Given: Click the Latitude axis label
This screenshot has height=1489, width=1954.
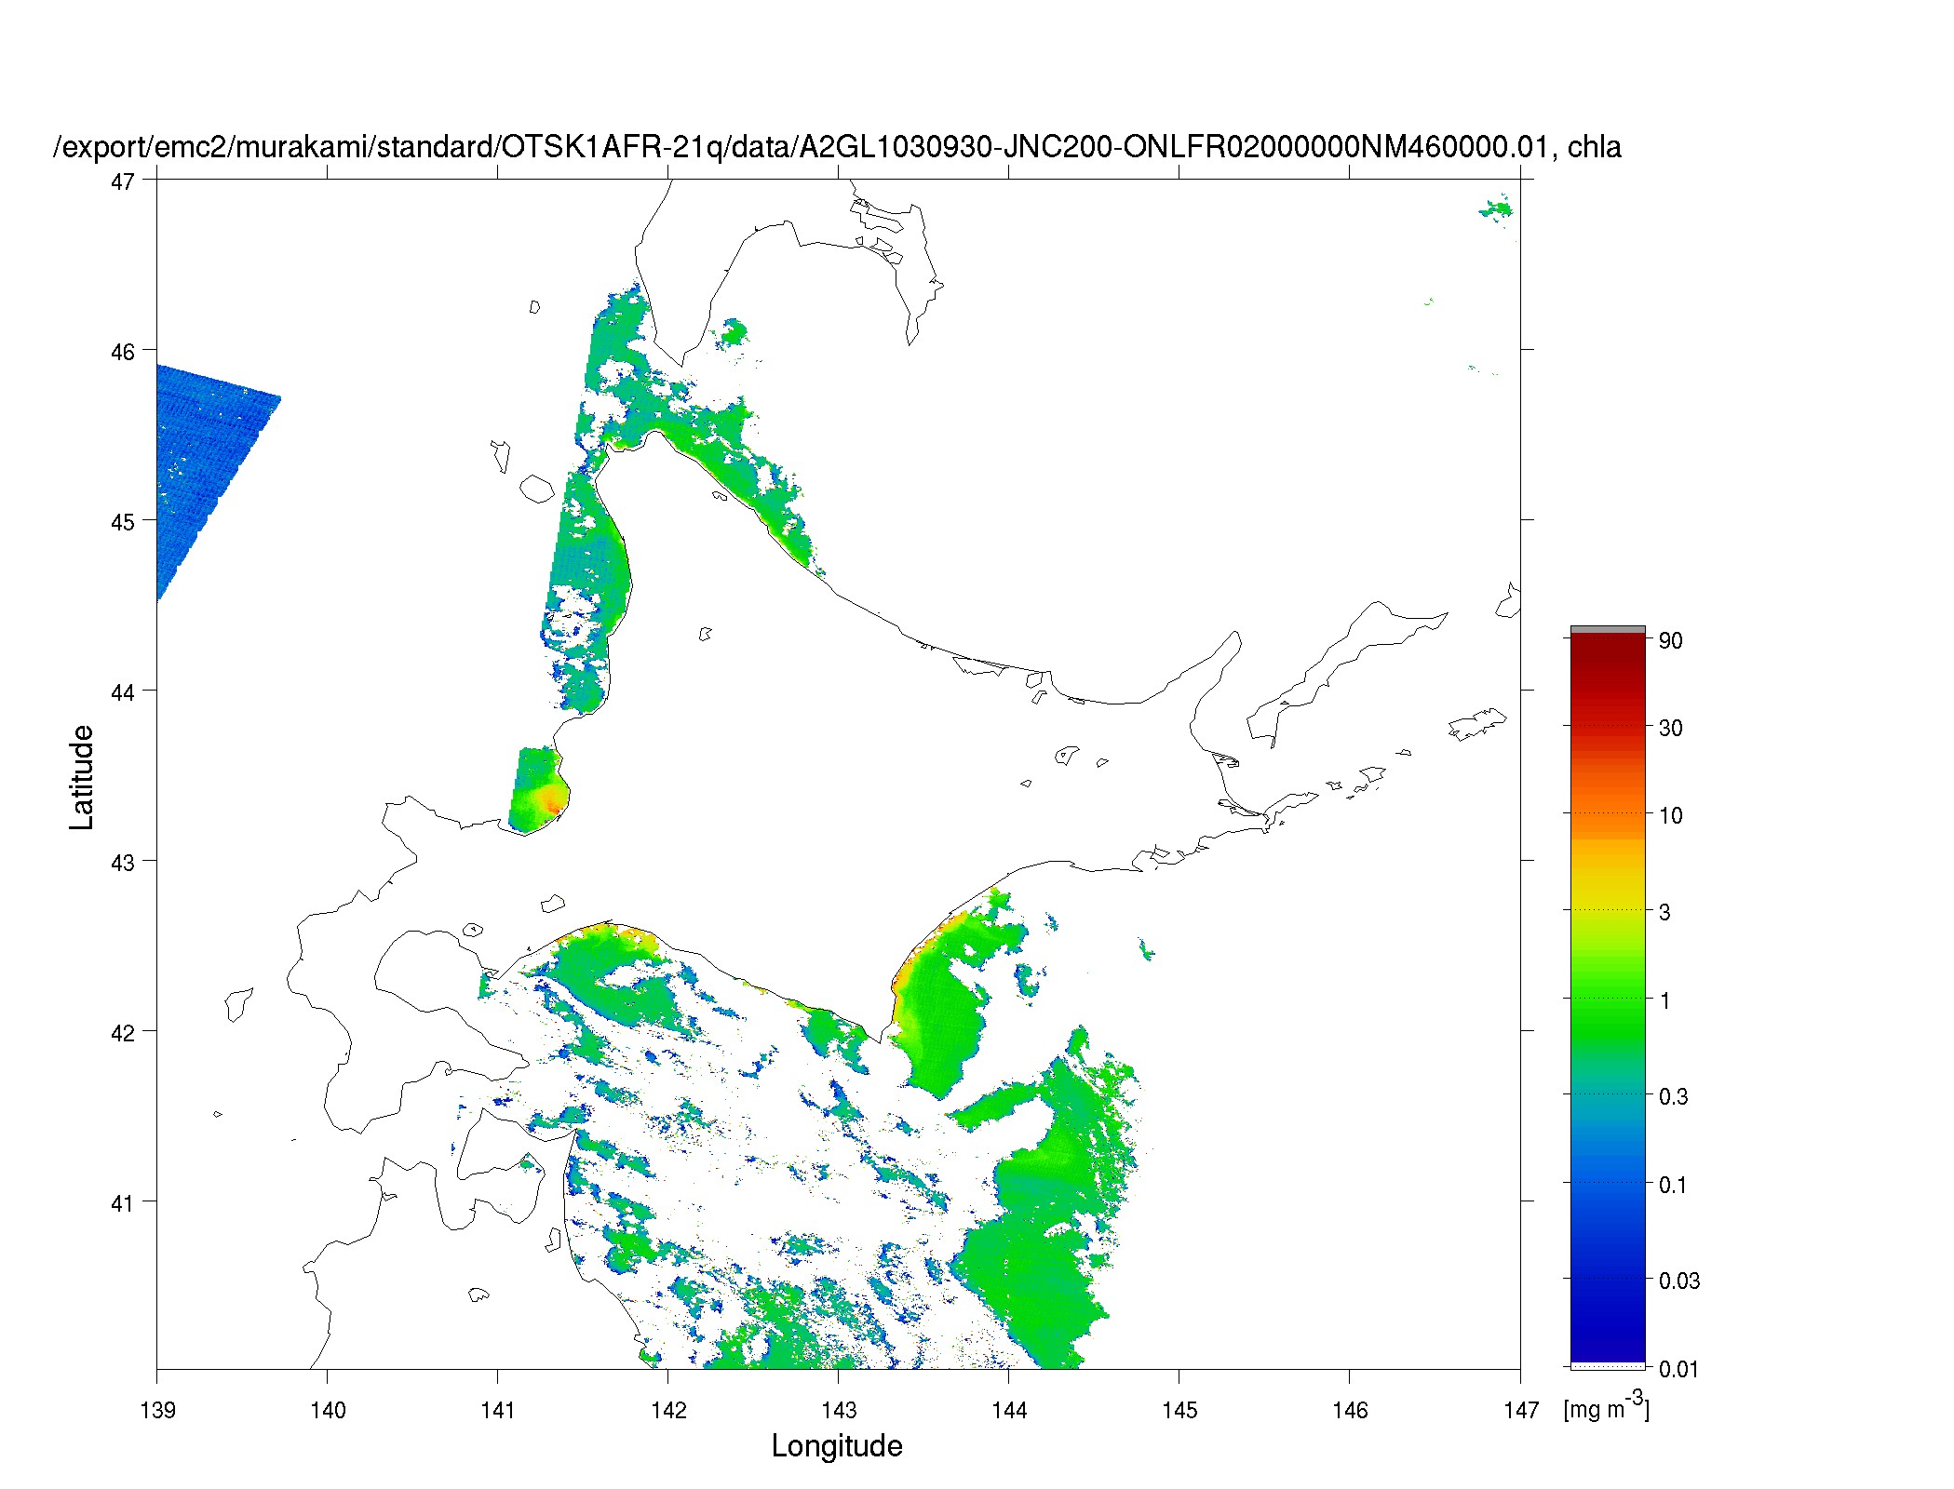Looking at the screenshot, I should (x=82, y=777).
